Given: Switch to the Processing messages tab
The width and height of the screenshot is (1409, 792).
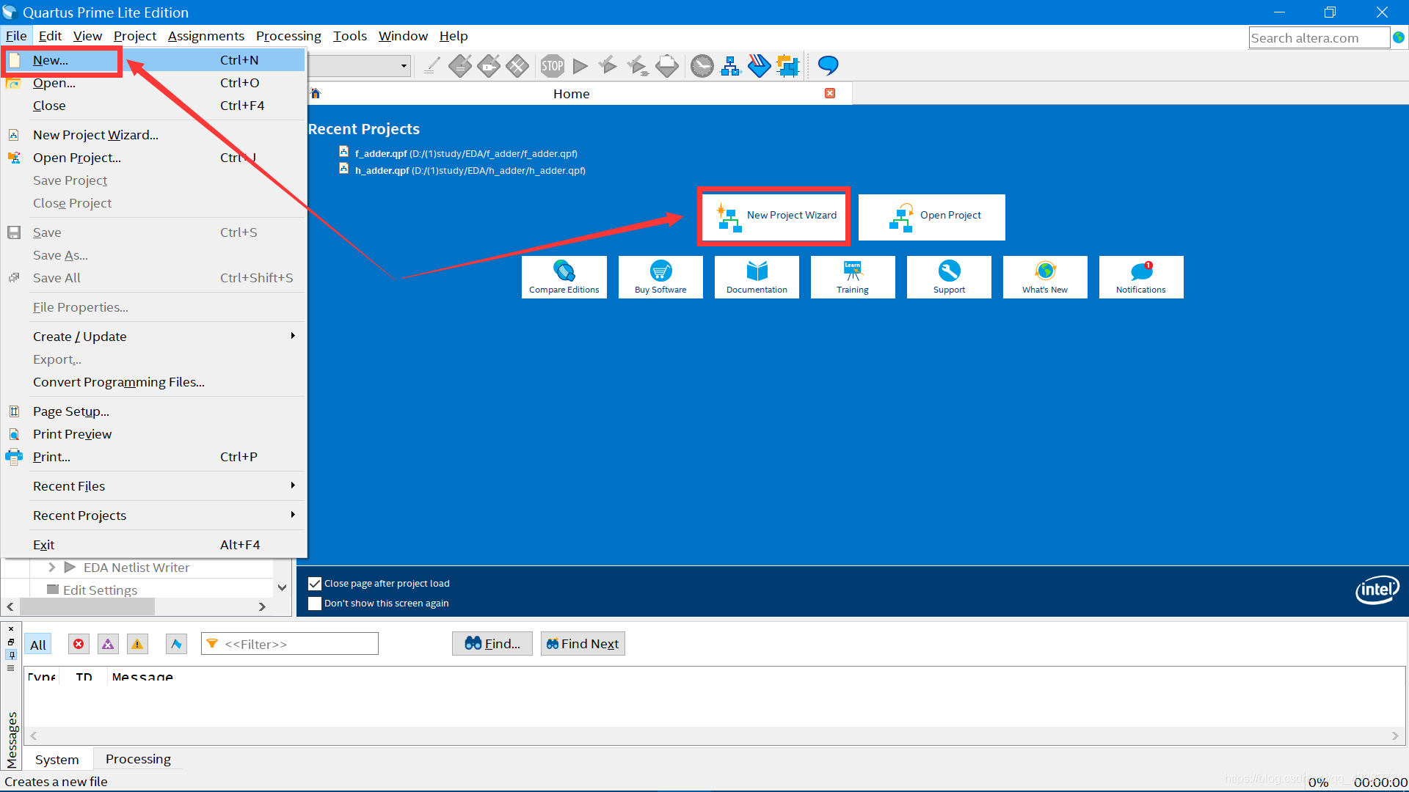Looking at the screenshot, I should tap(138, 759).
